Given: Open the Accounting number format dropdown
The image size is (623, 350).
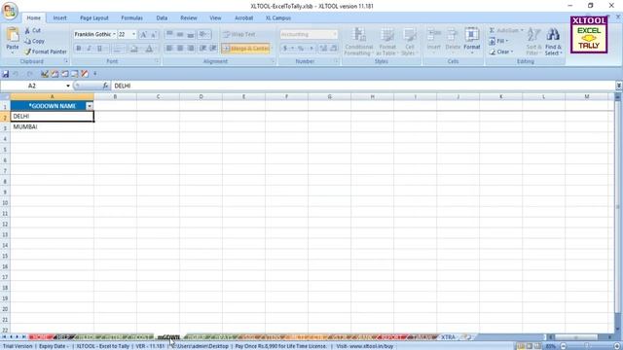Looking at the screenshot, I should [334, 35].
